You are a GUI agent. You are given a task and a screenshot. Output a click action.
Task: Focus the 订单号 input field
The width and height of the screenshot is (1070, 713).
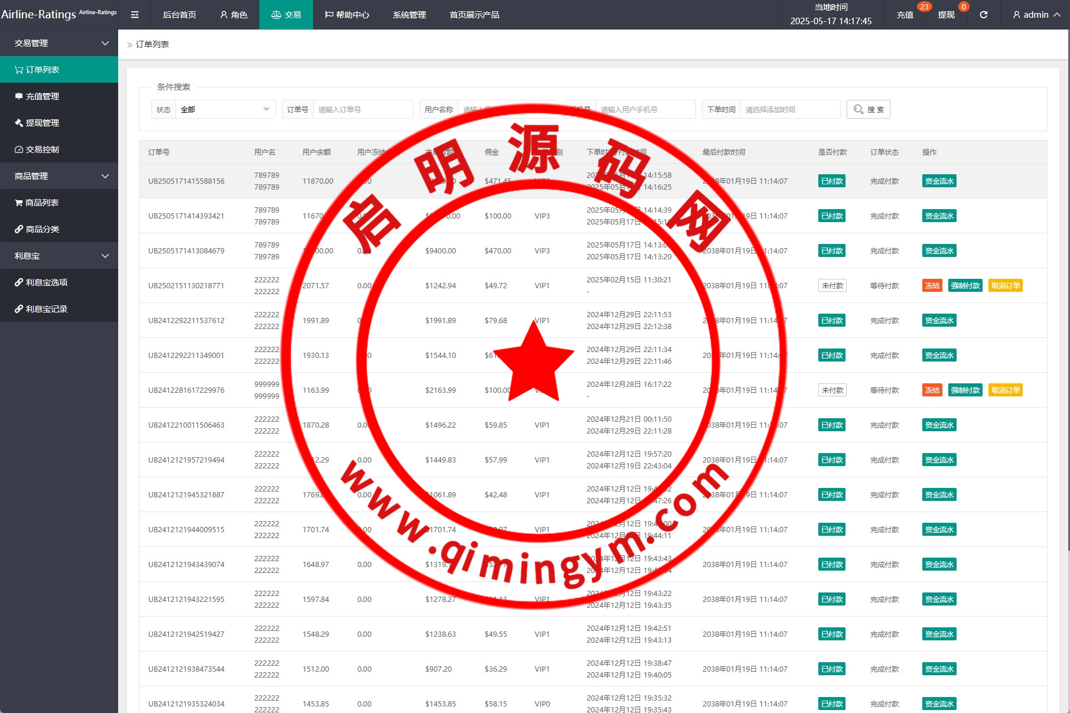(x=362, y=109)
